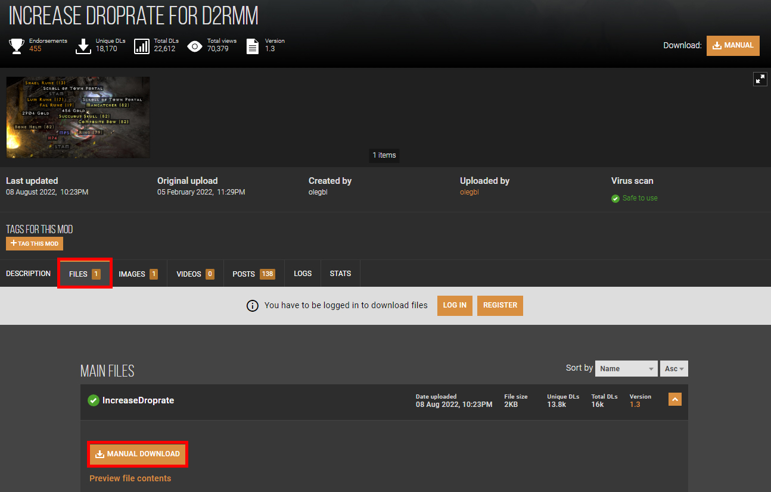Click the Total views eye icon
The height and width of the screenshot is (492, 771).
(195, 46)
